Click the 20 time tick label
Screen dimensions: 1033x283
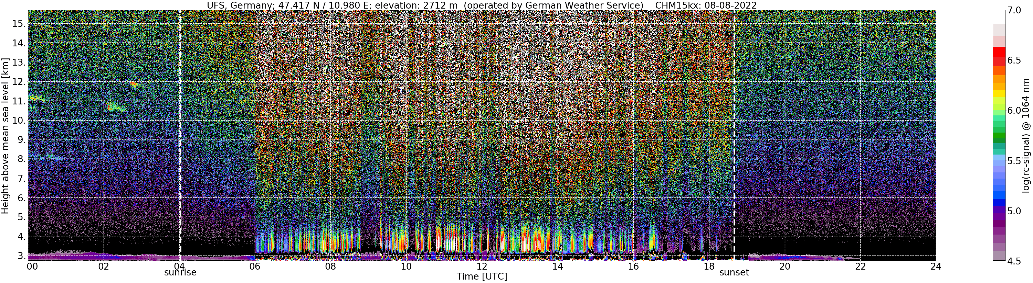point(784,266)
